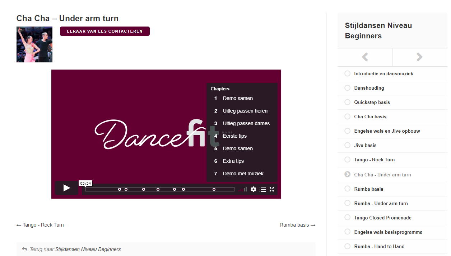Go to next lesson using right chevron
The image size is (451, 256).
coord(419,57)
